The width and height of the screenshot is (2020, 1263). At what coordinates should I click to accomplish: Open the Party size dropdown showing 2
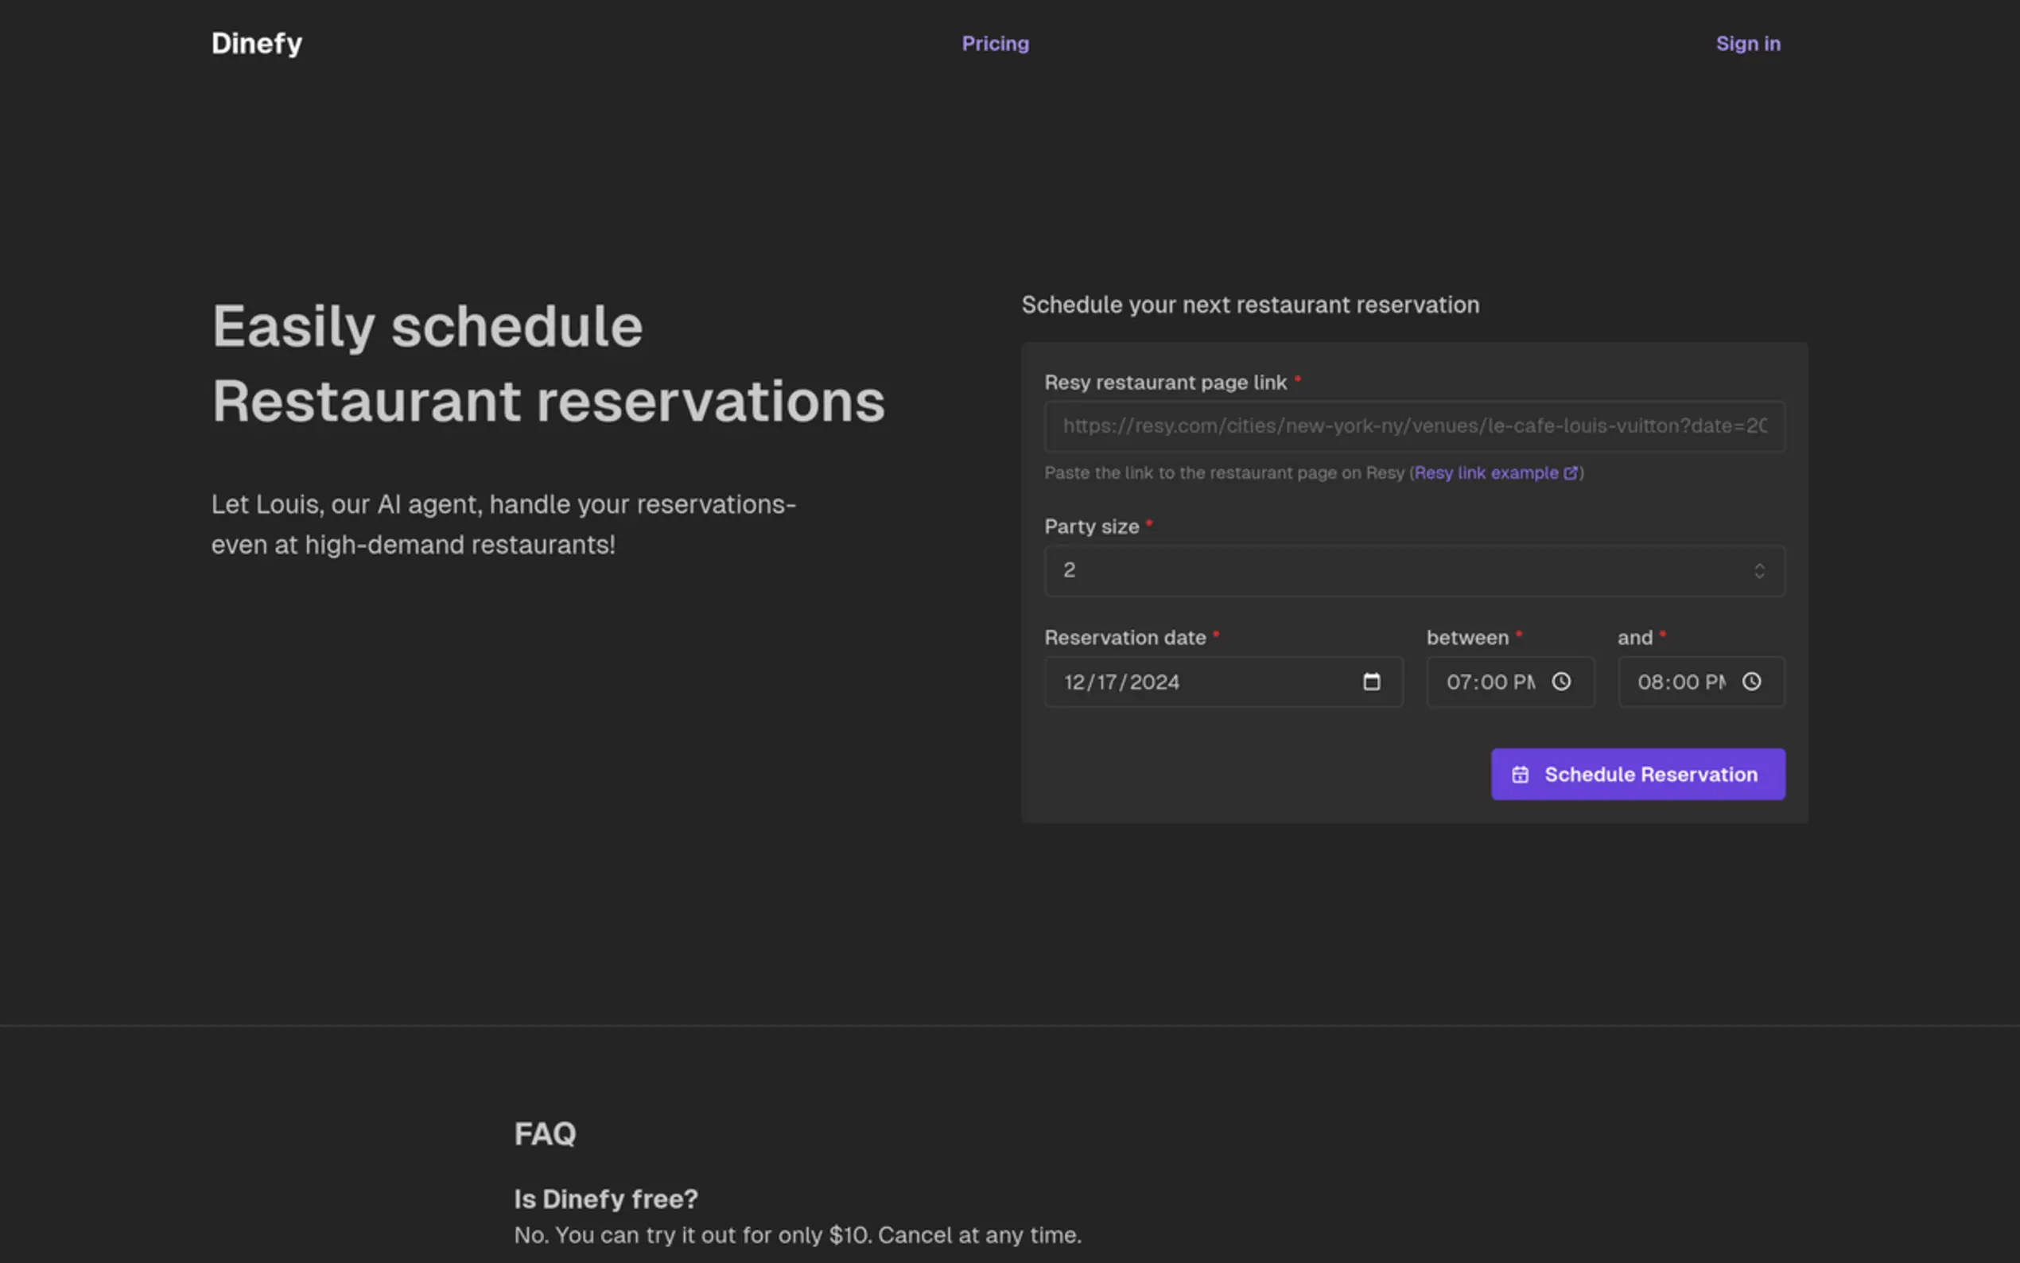1403,570
